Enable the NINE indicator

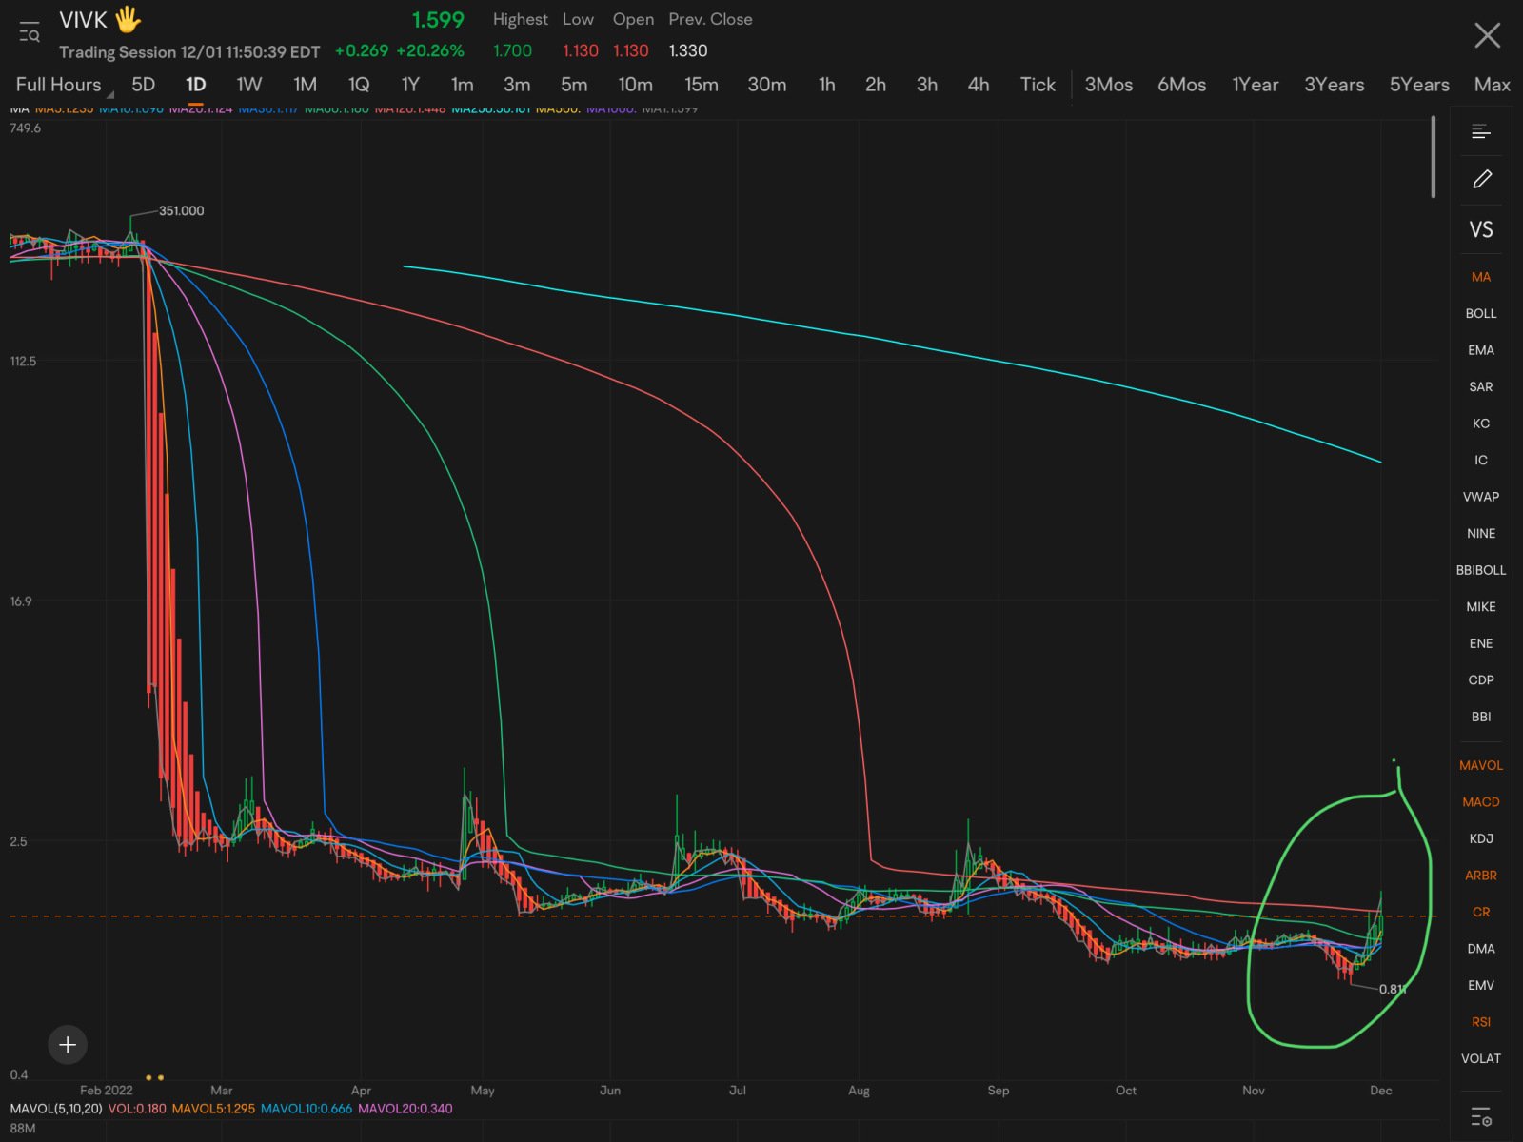click(1481, 533)
